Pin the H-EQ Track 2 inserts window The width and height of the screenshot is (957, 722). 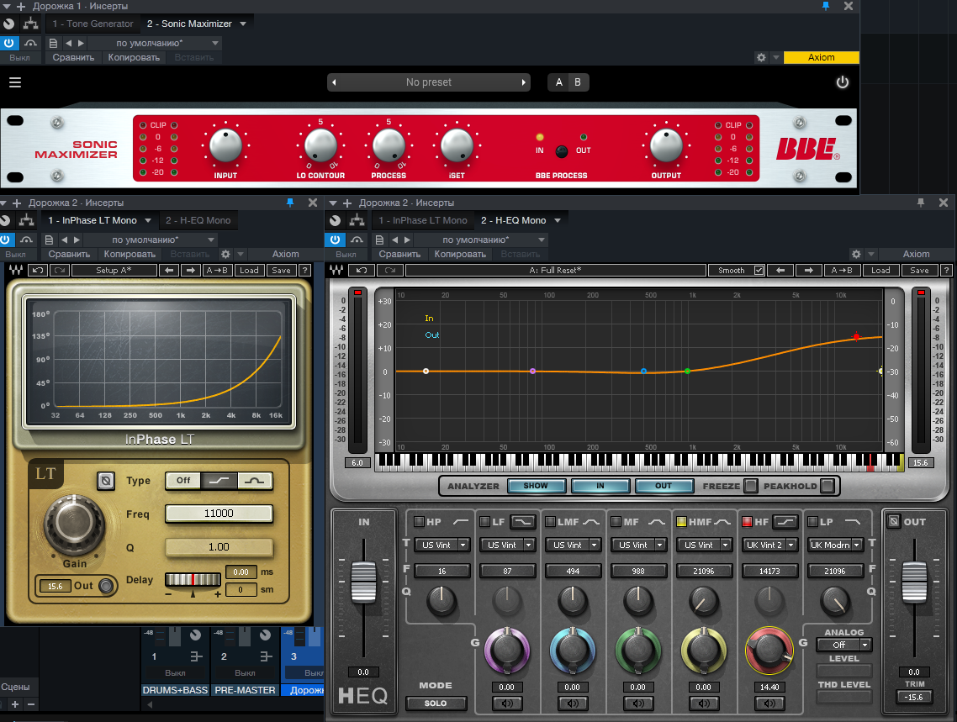tap(921, 203)
